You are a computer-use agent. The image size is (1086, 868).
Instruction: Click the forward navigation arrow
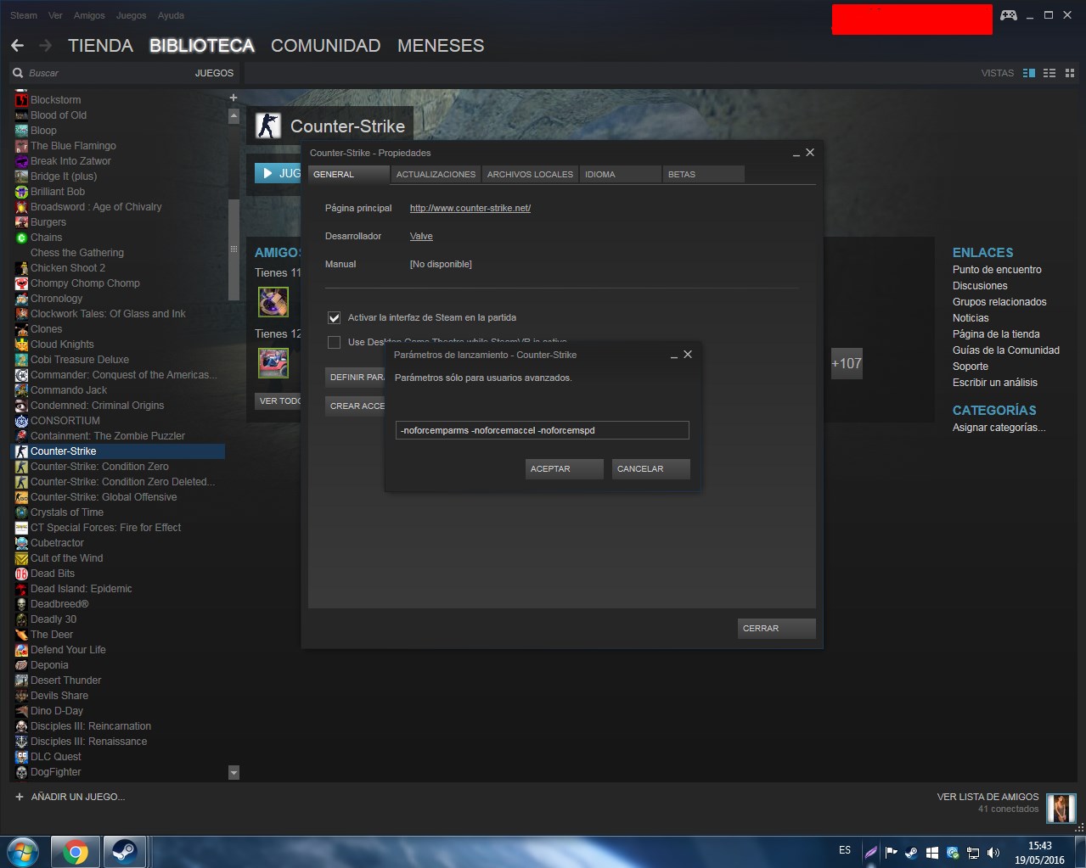[45, 46]
